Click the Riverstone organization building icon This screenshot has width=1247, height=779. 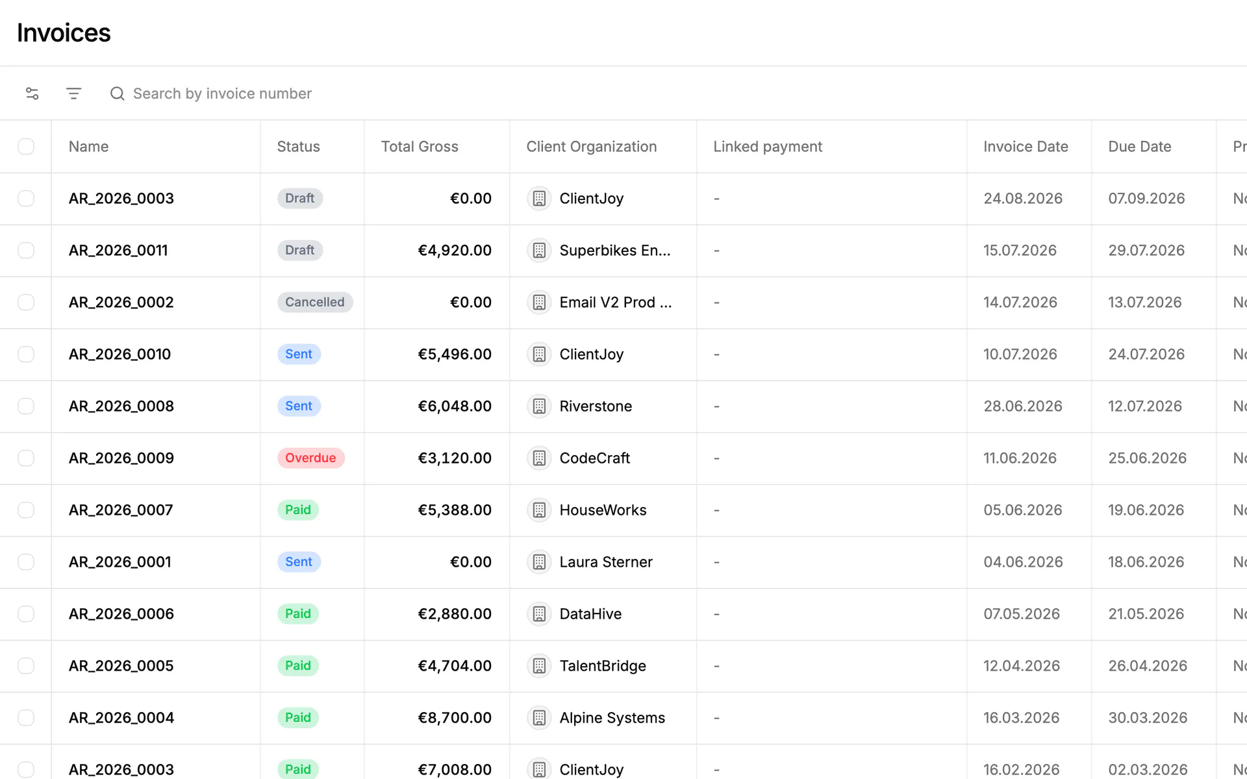(539, 406)
